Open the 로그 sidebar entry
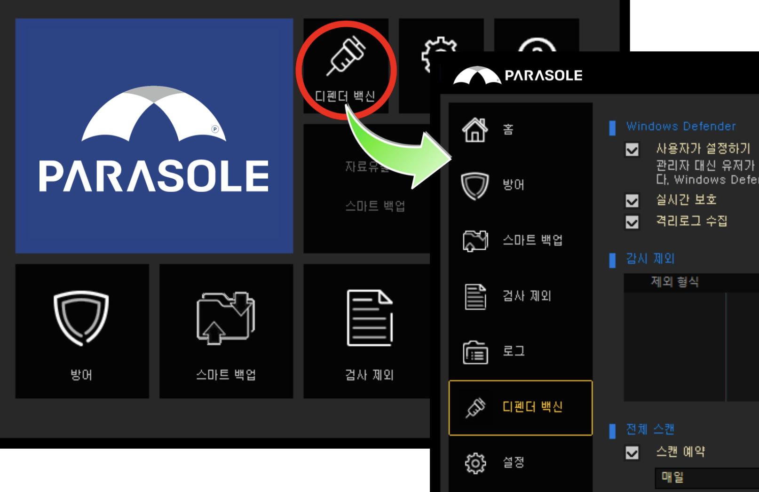 [521, 351]
